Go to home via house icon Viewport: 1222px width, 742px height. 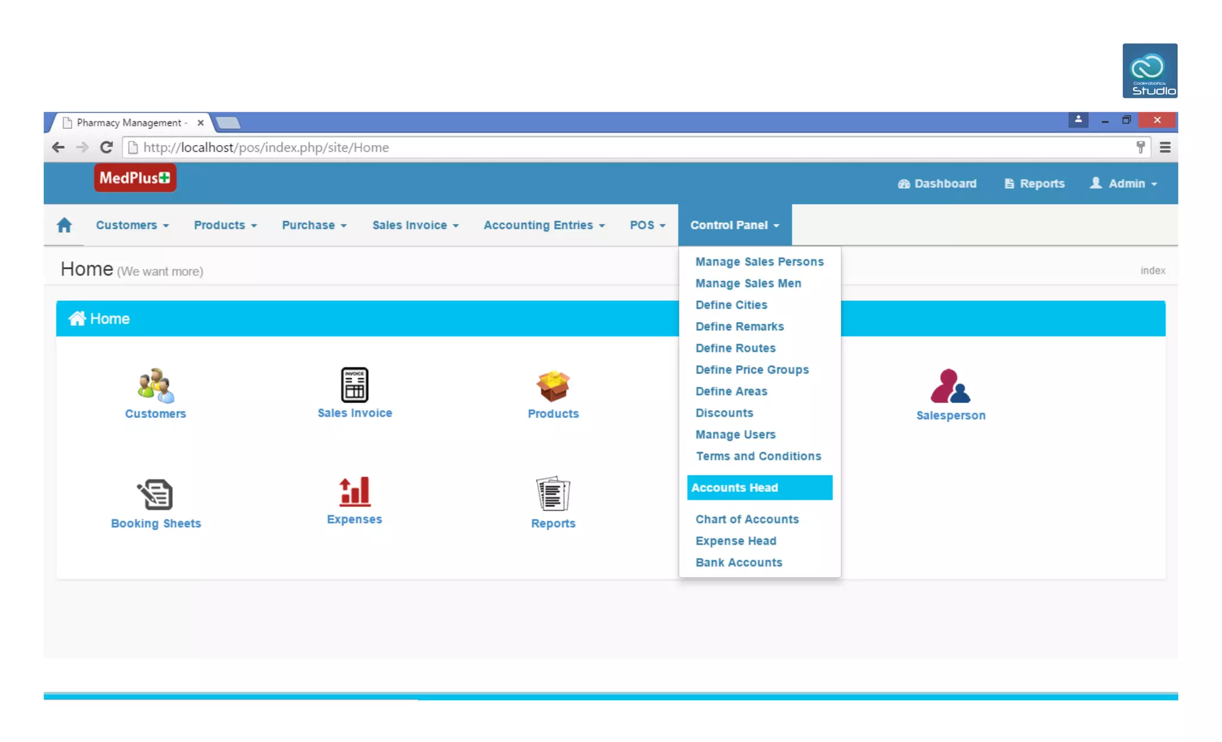64,225
